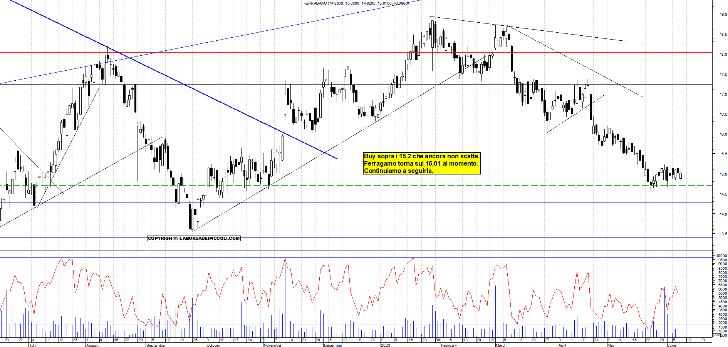This screenshot has height=347, width=728.
Task: Click the 6000 volume axis label
Action: coord(722,289)
